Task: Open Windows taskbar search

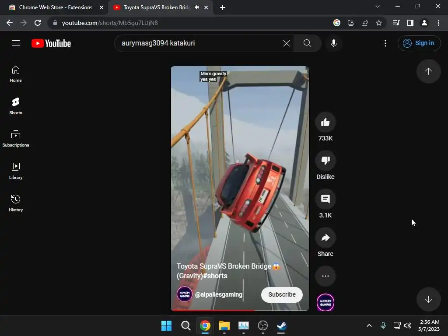Action: (x=185, y=325)
